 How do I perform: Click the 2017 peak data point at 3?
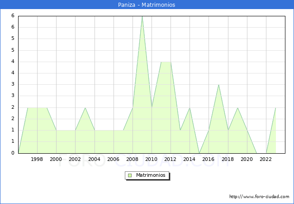coord(218,85)
